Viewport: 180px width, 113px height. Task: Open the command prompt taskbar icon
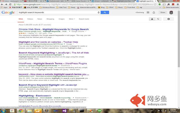pos(82,111)
